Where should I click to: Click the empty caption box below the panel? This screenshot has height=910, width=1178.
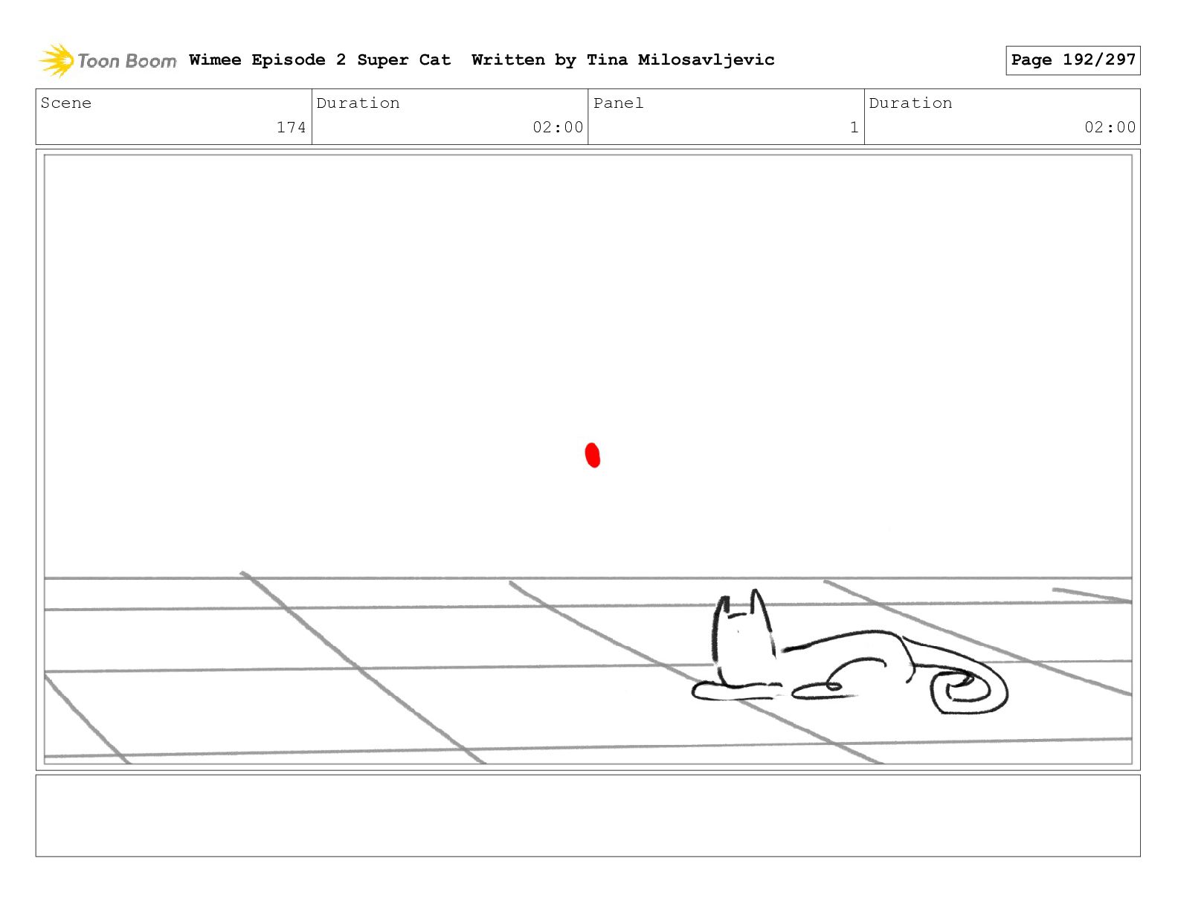coord(588,816)
